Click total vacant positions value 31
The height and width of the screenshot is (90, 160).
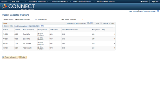tap(82, 19)
